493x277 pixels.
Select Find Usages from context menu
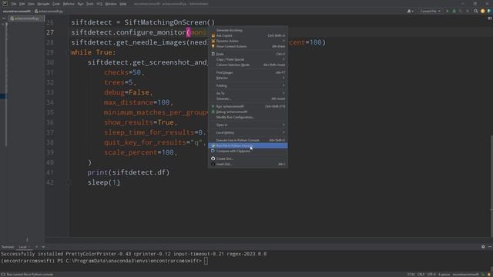tap(248, 72)
